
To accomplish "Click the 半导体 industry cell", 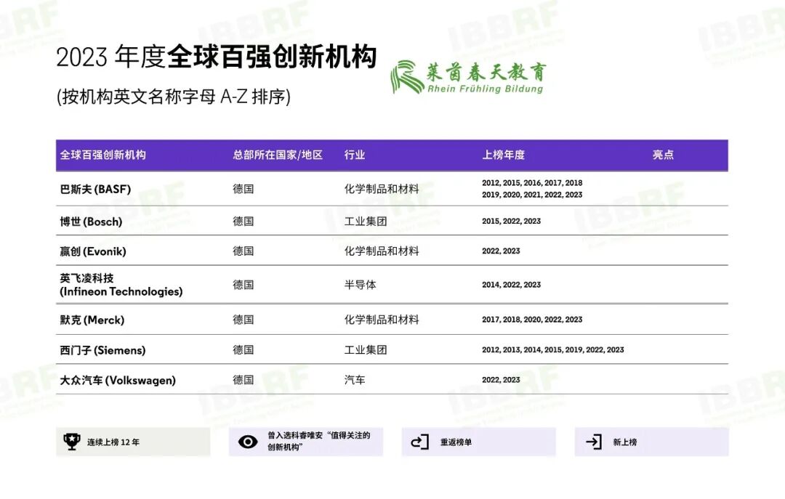I will point(360,284).
